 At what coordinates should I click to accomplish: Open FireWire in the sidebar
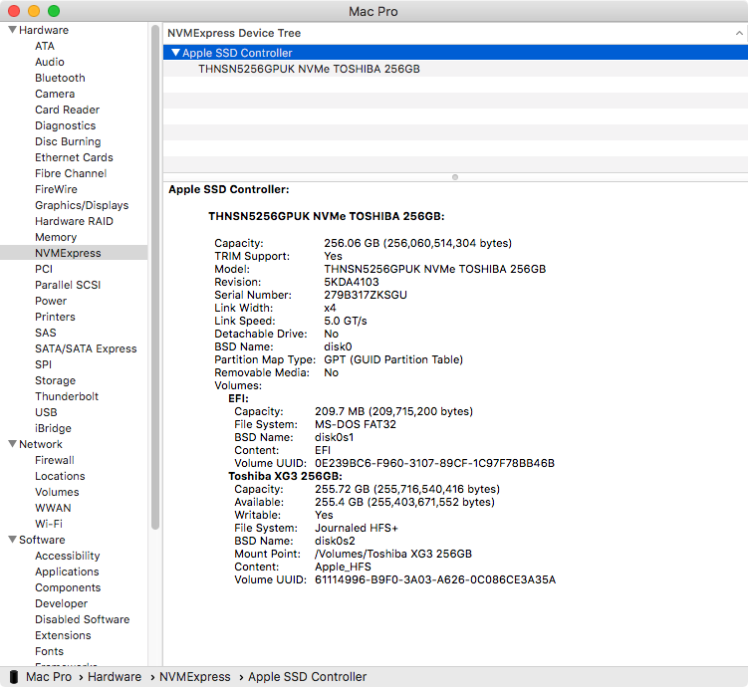pos(57,189)
